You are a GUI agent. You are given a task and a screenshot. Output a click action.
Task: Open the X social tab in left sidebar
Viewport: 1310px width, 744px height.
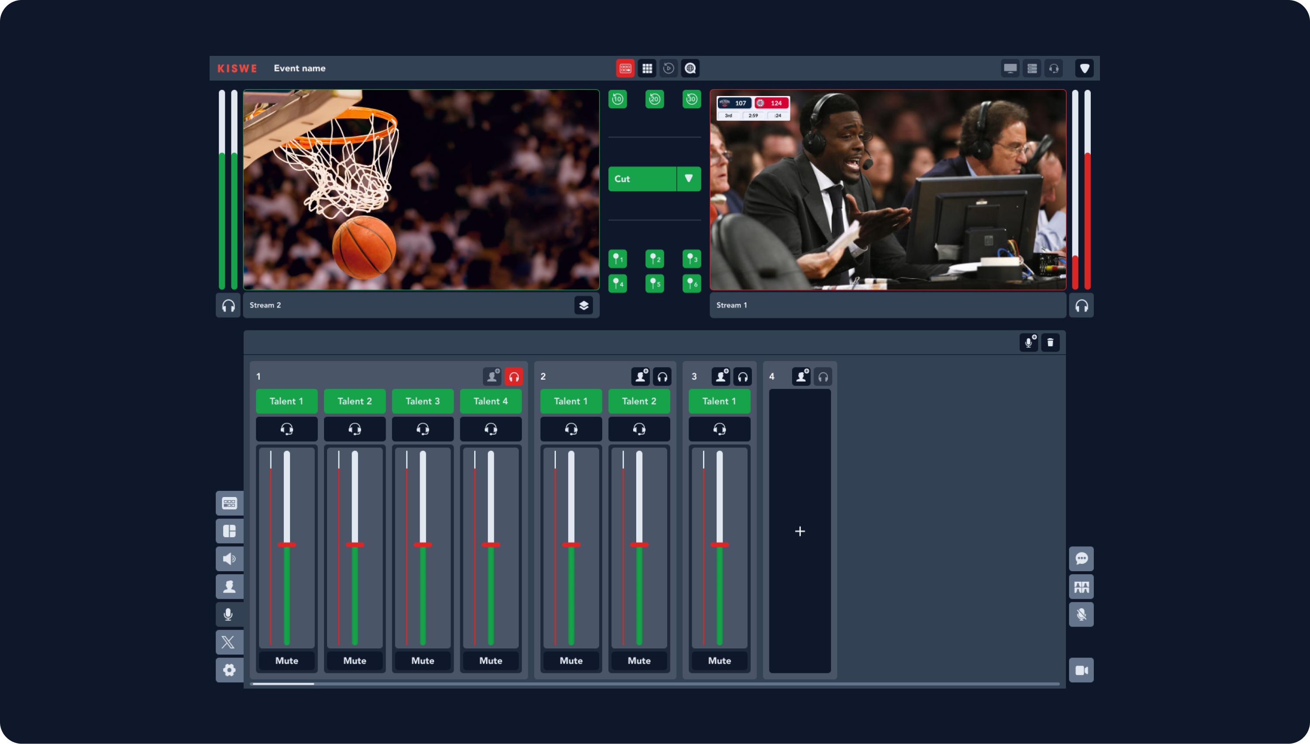click(229, 643)
